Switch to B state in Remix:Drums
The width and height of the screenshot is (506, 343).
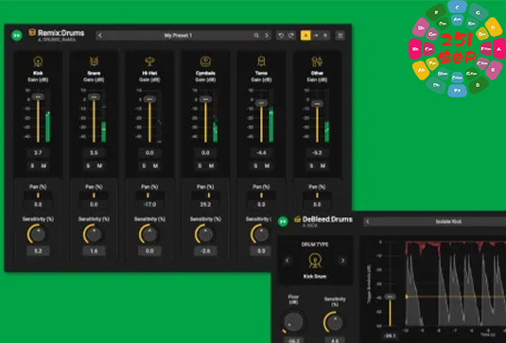(x=325, y=35)
